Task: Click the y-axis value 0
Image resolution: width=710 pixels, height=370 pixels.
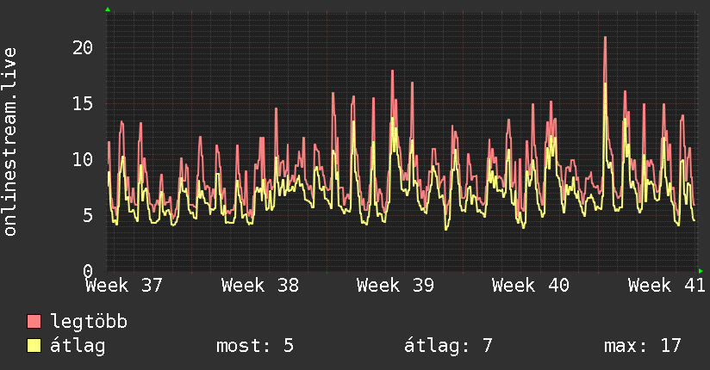Action: [88, 271]
